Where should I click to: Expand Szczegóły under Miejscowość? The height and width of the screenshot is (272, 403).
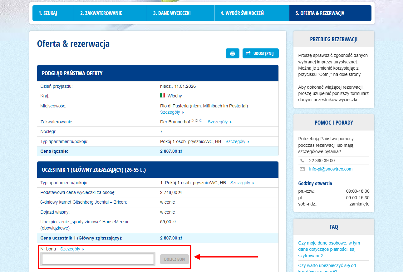coord(172,112)
